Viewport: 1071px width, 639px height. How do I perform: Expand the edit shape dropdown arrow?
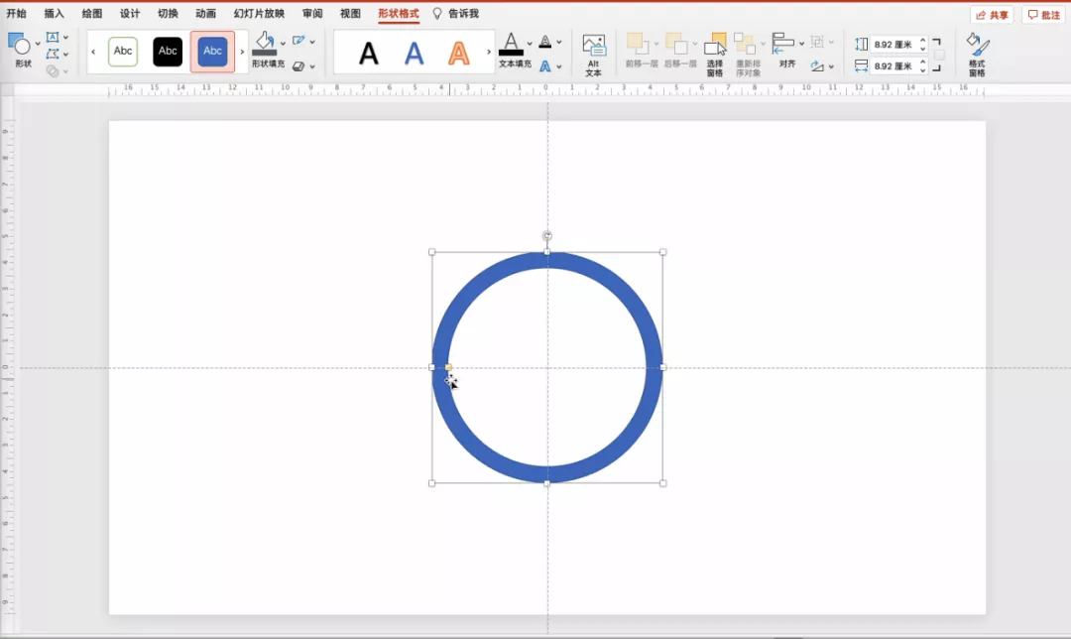pyautogui.click(x=65, y=54)
